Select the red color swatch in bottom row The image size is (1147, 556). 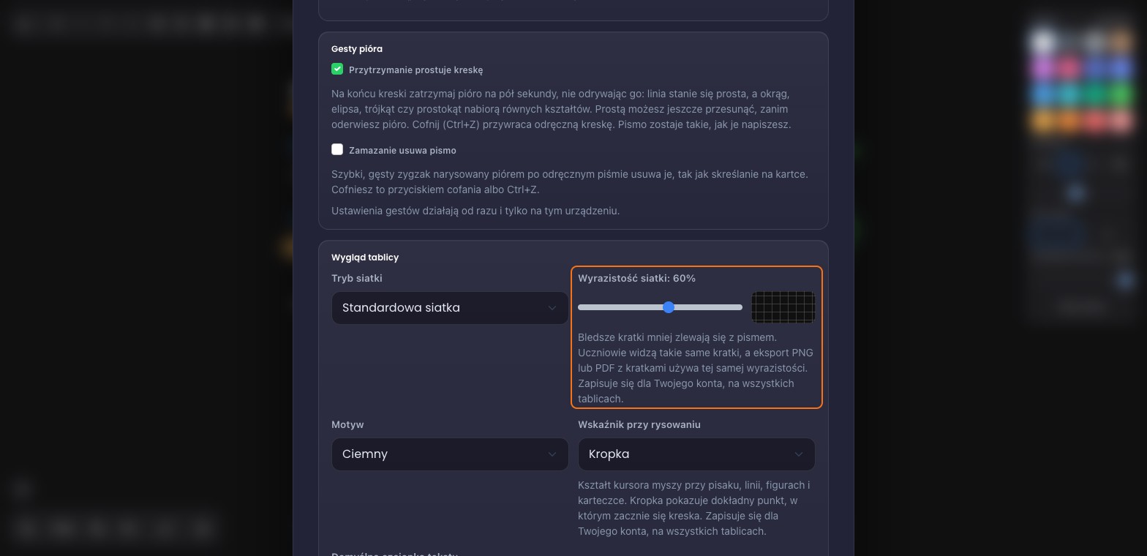(x=1094, y=121)
